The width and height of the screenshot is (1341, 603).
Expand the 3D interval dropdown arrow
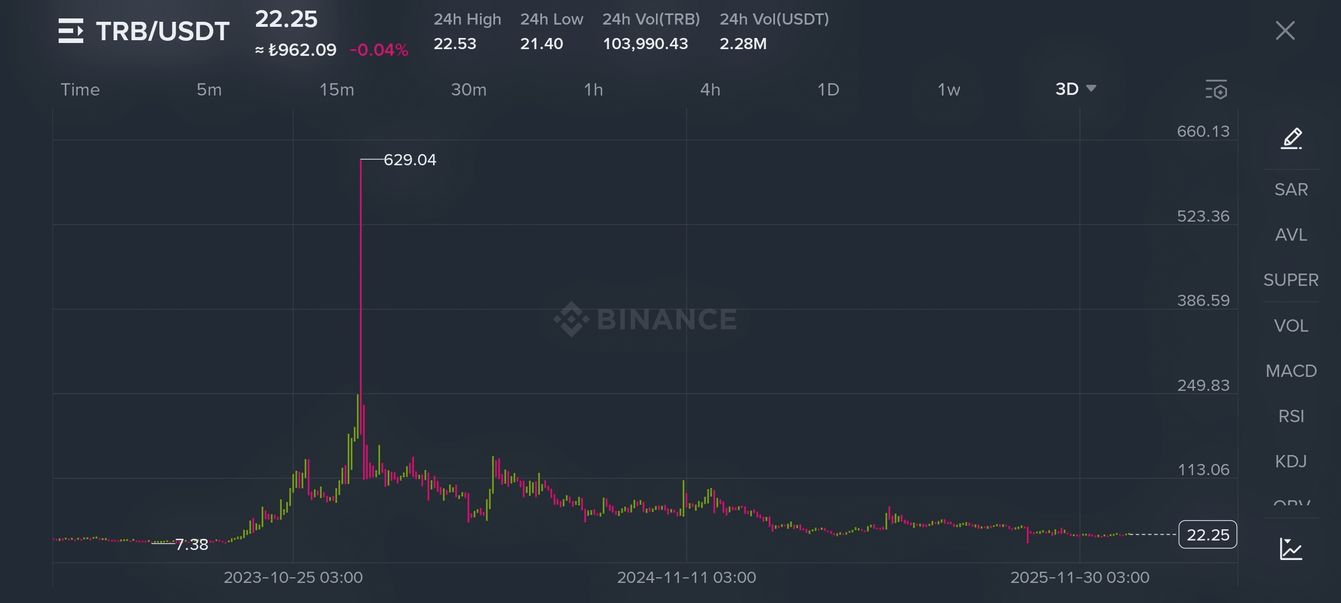1091,89
